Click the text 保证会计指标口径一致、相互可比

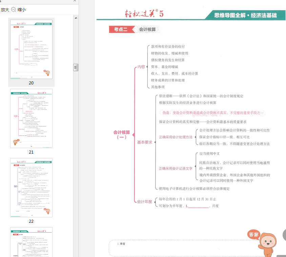(x=224, y=137)
